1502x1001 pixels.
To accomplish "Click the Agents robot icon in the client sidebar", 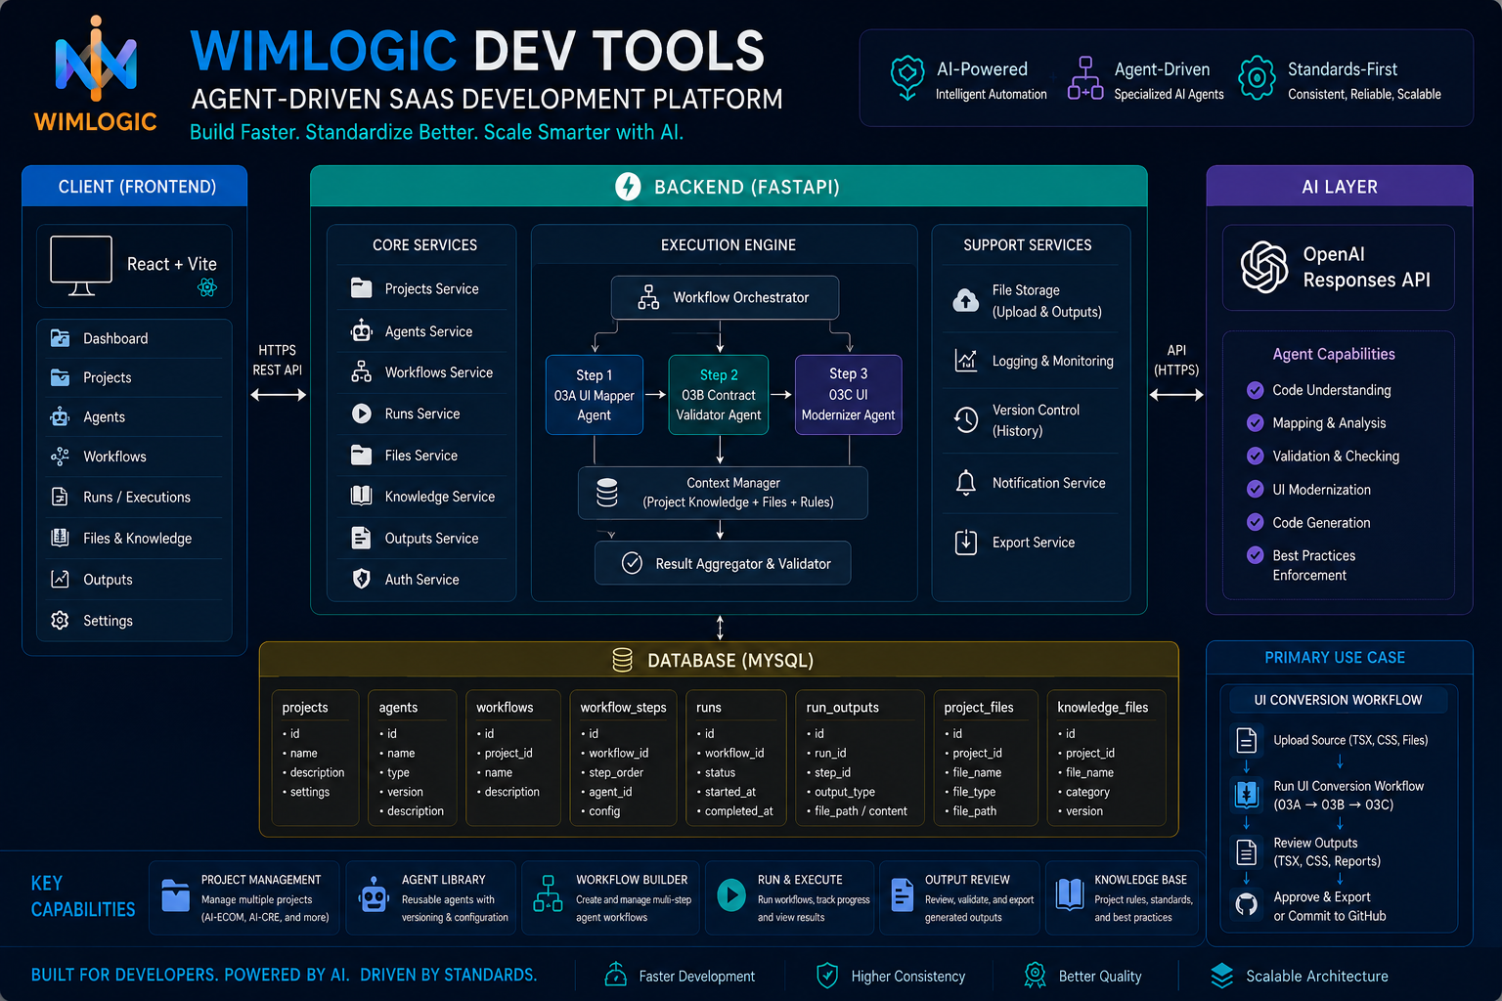I will tap(60, 416).
